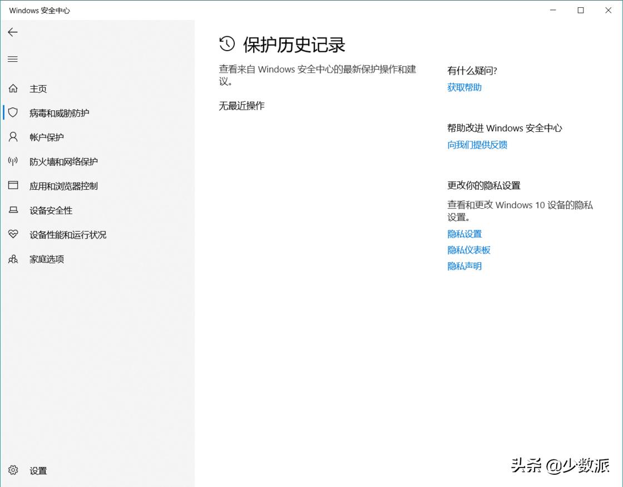
Task: Click the 设备性能和运行状况 heart icon
Action: pyautogui.click(x=12, y=234)
